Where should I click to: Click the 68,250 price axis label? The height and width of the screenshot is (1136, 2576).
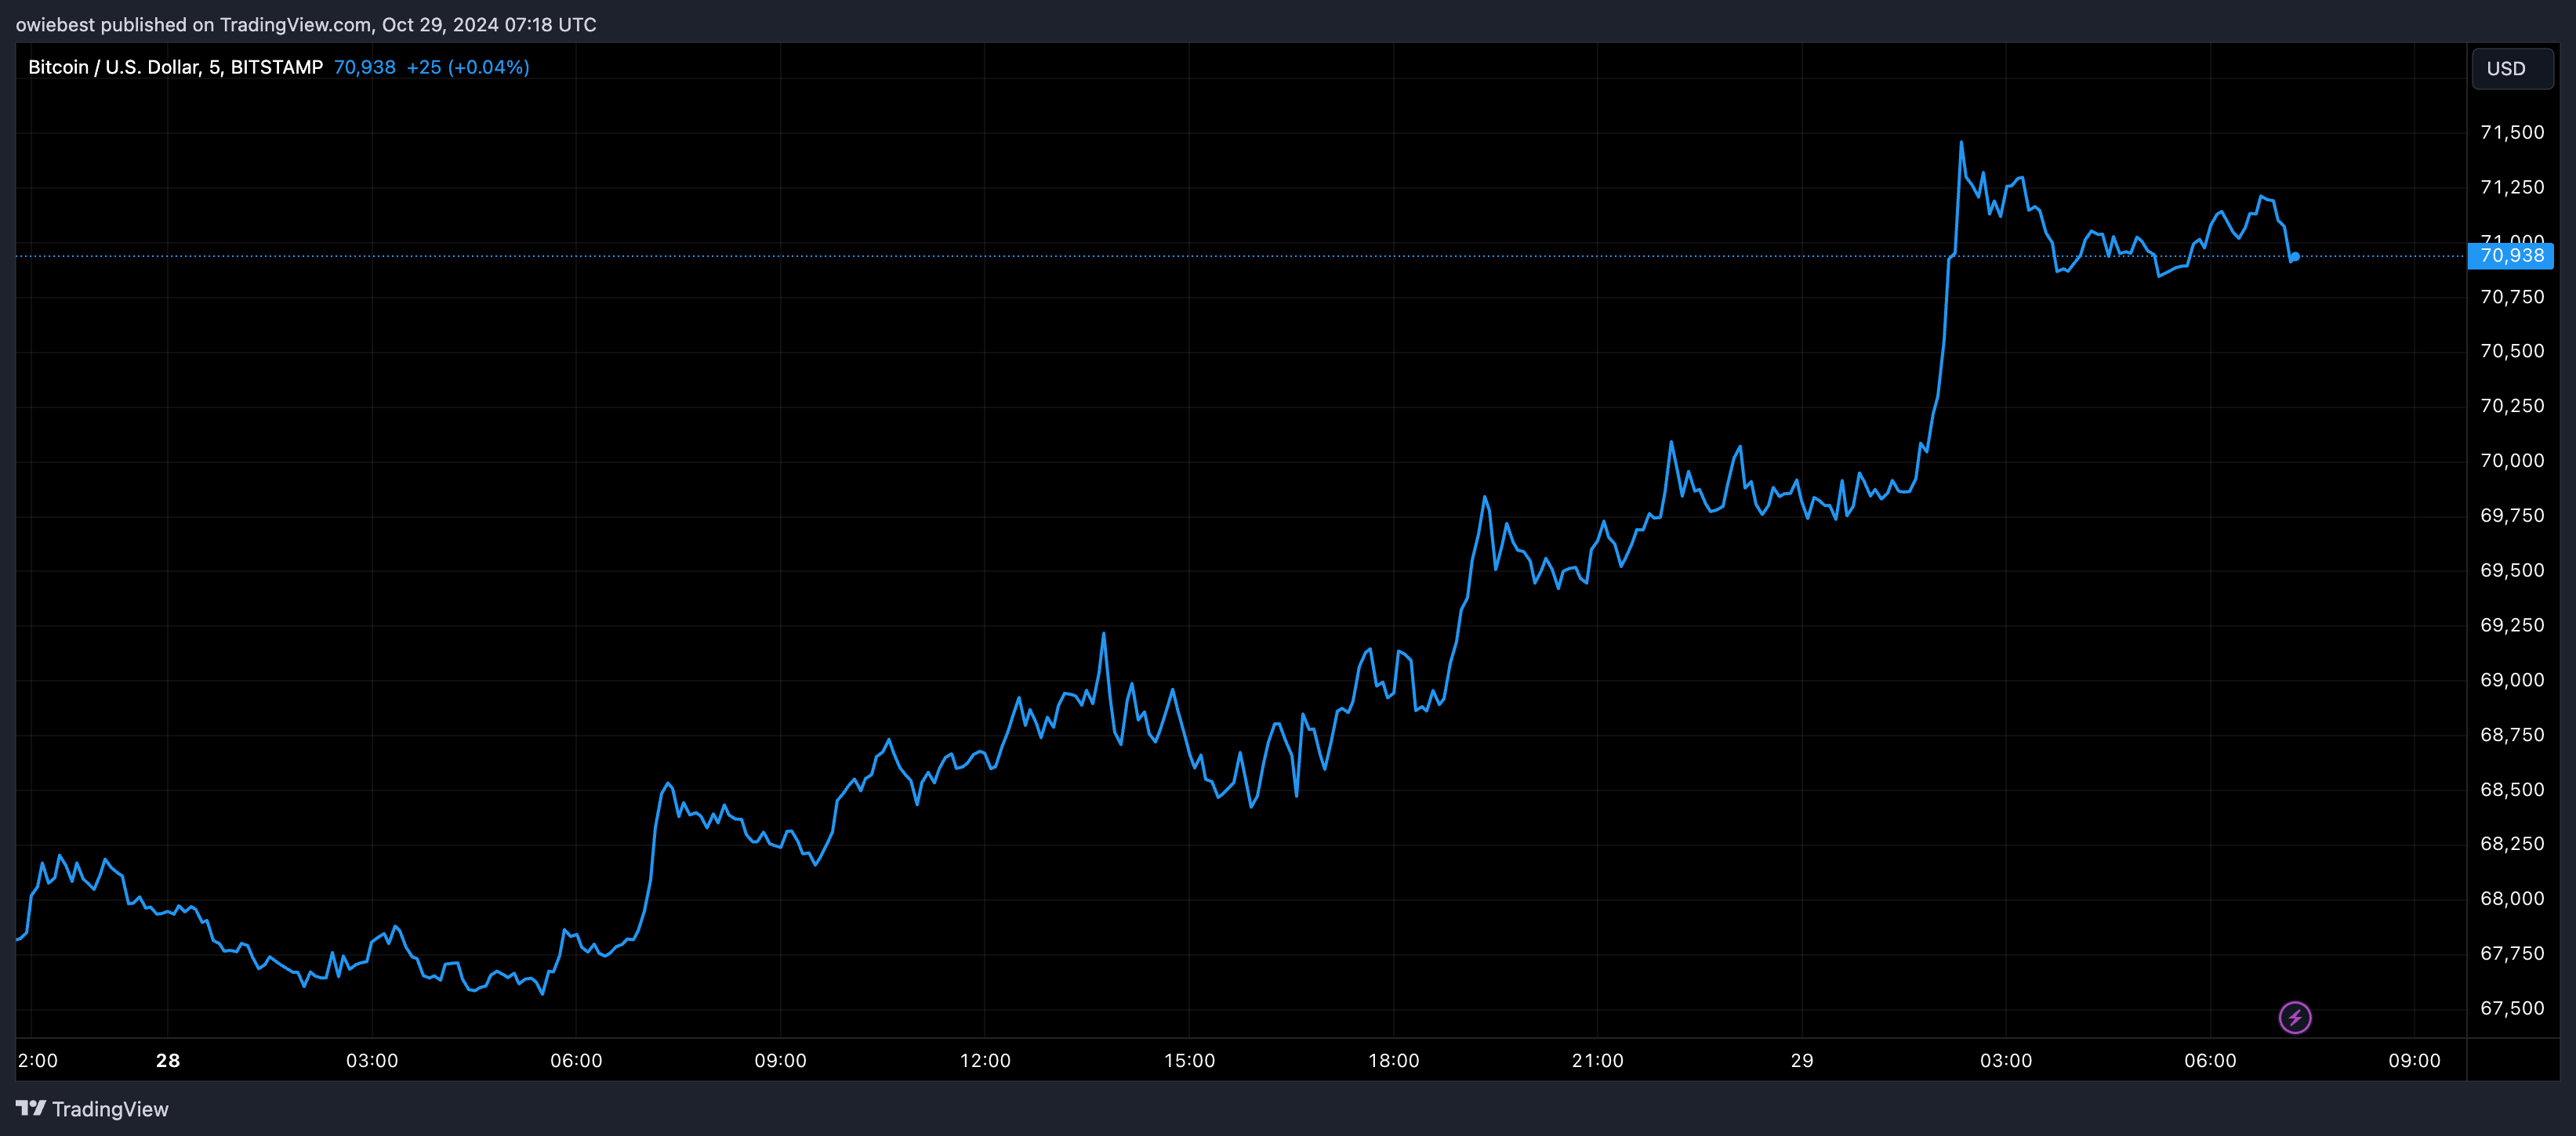point(2512,843)
